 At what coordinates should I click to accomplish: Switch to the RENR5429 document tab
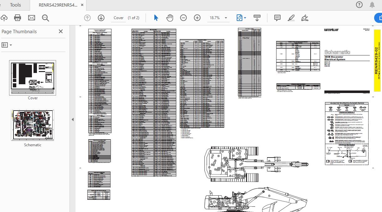click(x=58, y=5)
